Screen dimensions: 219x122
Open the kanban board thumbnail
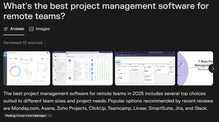click(x=145, y=68)
